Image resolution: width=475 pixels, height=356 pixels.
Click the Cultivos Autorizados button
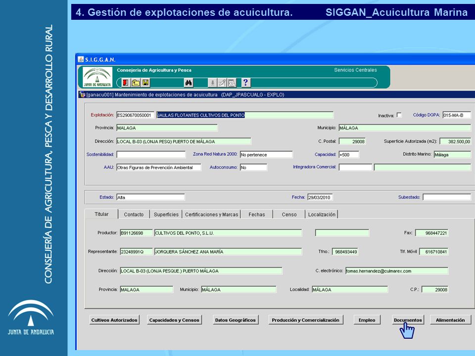(114, 320)
